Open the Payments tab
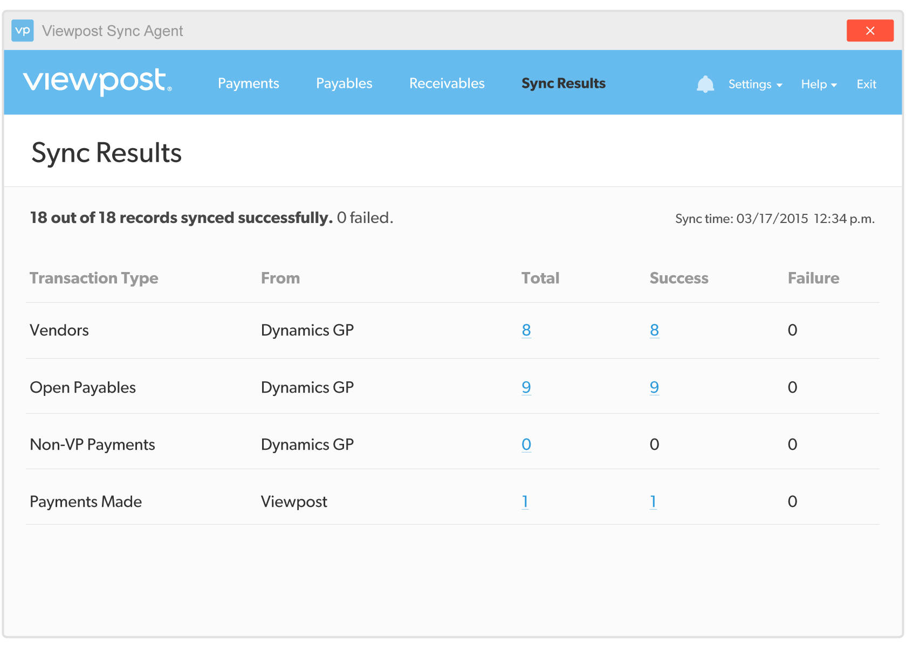Viewport: 906px width, 648px height. (248, 83)
